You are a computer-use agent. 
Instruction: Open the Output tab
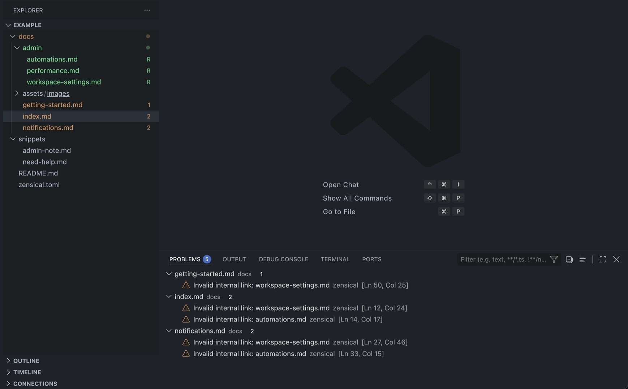coord(234,259)
